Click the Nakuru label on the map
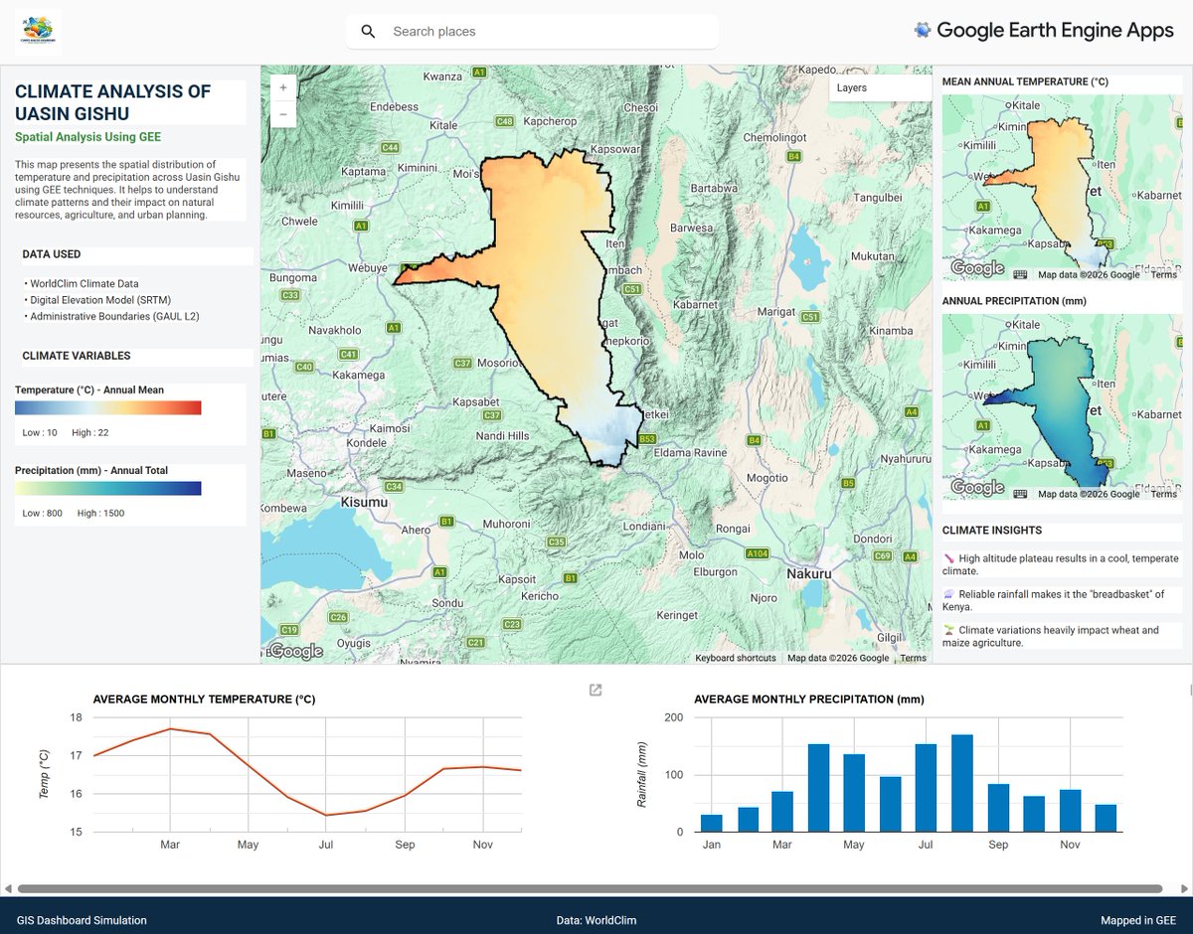1193x934 pixels. pos(807,573)
